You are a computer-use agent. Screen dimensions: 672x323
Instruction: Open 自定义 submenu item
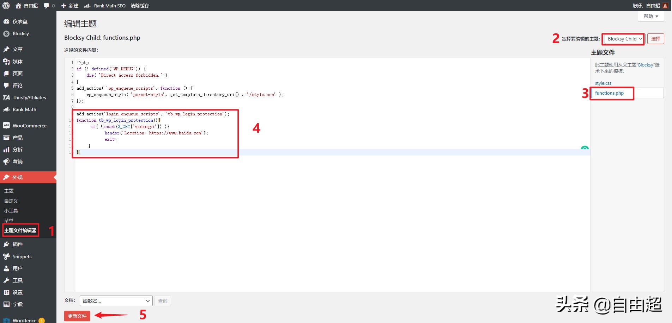click(11, 201)
